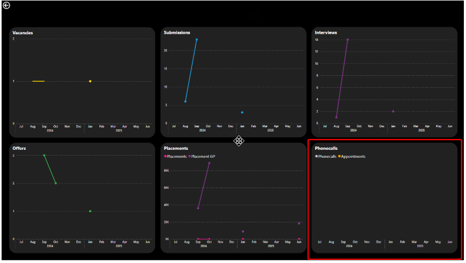Click the Appointments legend entry
The width and height of the screenshot is (466, 263).
click(352, 157)
